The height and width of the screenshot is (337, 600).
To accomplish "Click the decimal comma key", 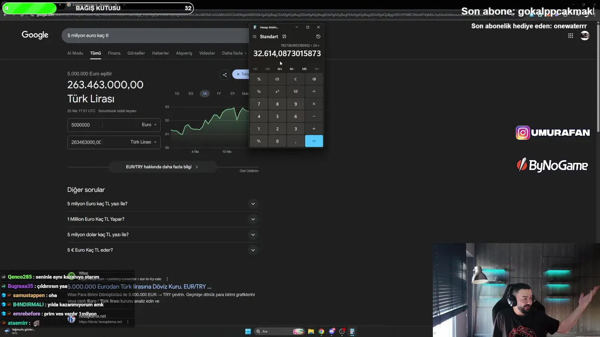I will point(295,141).
